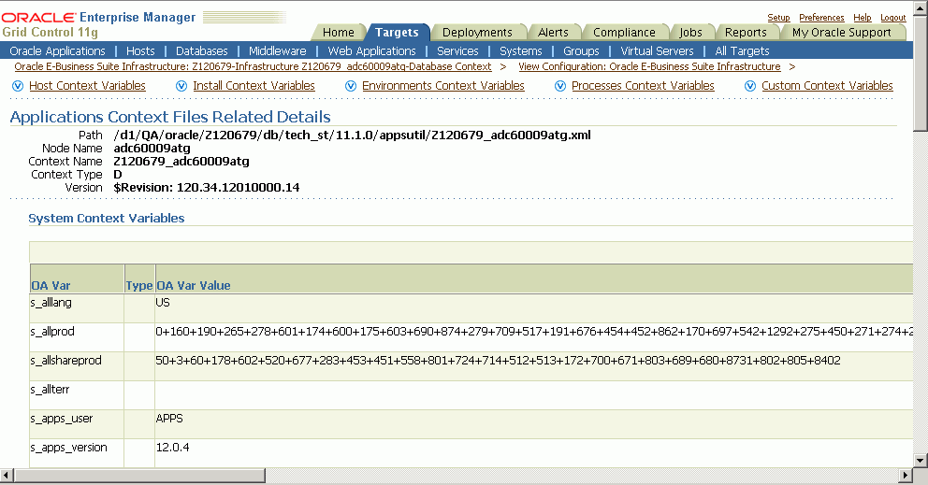
Task: Select the Virtual Servers subtab
Action: click(x=657, y=50)
